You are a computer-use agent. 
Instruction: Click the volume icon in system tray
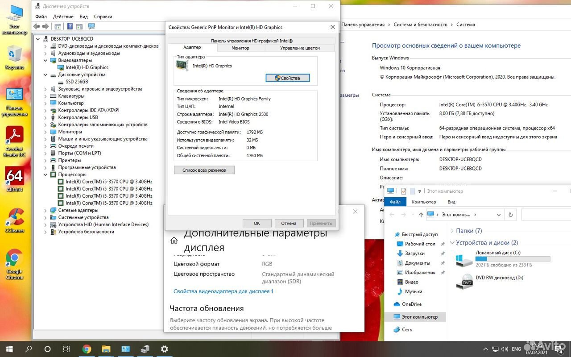[x=504, y=349]
